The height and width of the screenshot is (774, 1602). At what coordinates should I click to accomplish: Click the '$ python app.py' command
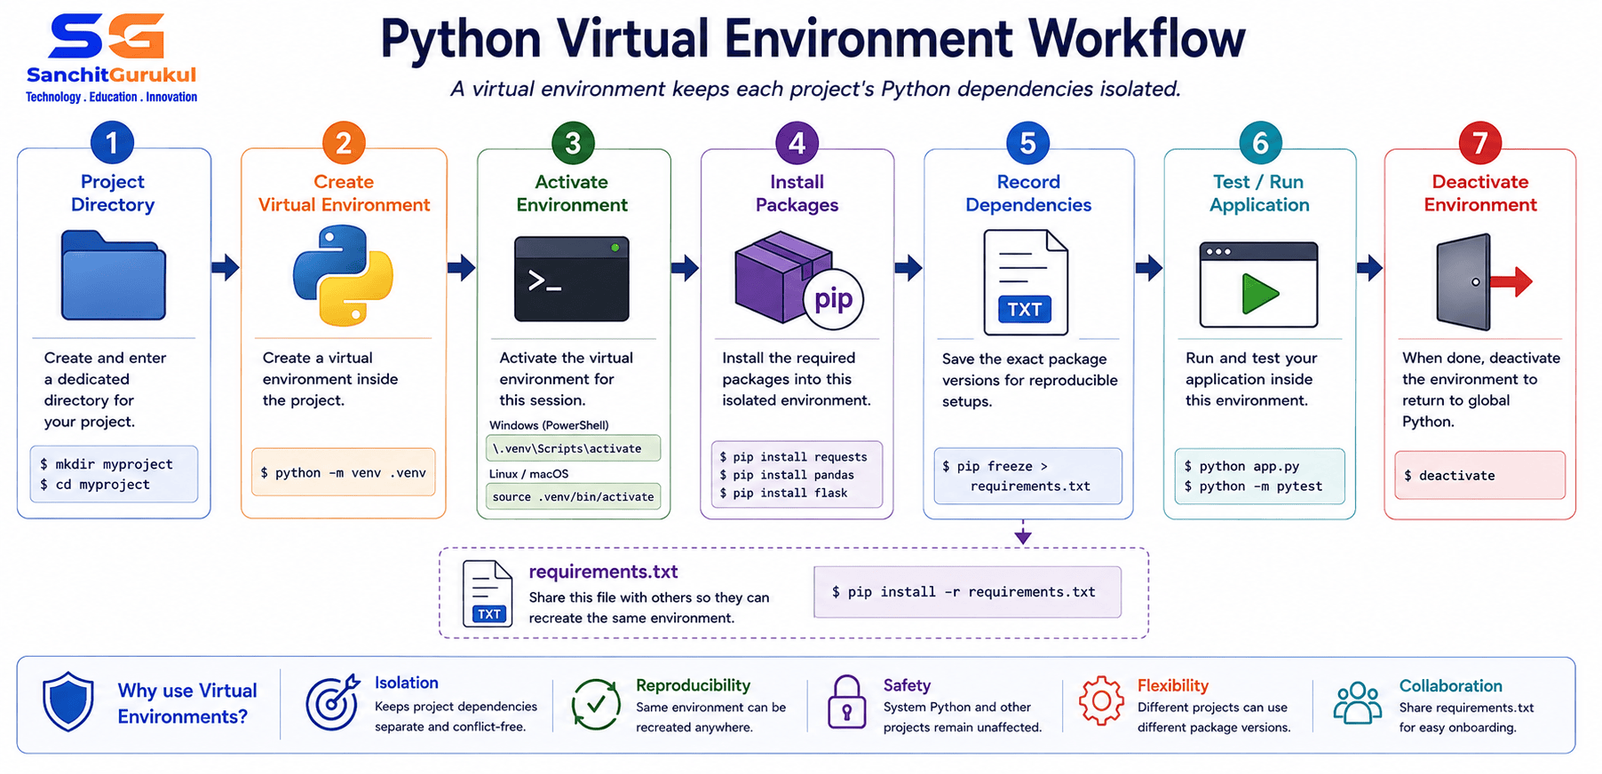pos(1241,466)
